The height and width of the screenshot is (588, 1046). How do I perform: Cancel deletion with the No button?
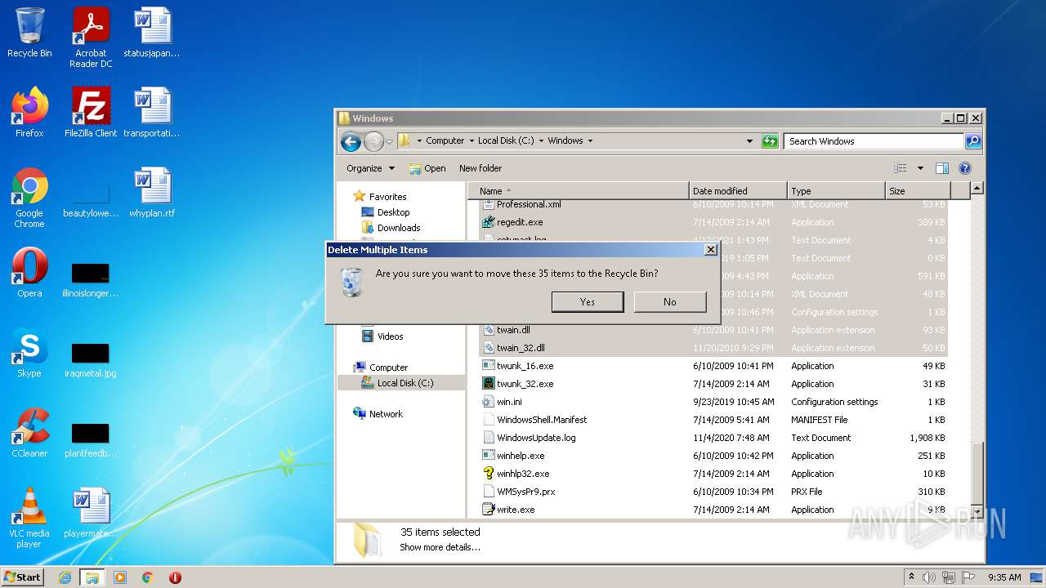coord(670,301)
